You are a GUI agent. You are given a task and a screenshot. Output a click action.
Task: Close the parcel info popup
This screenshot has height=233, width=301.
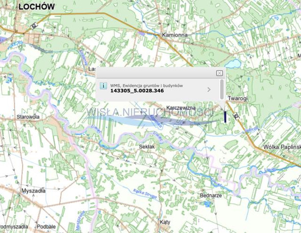click(x=219, y=73)
